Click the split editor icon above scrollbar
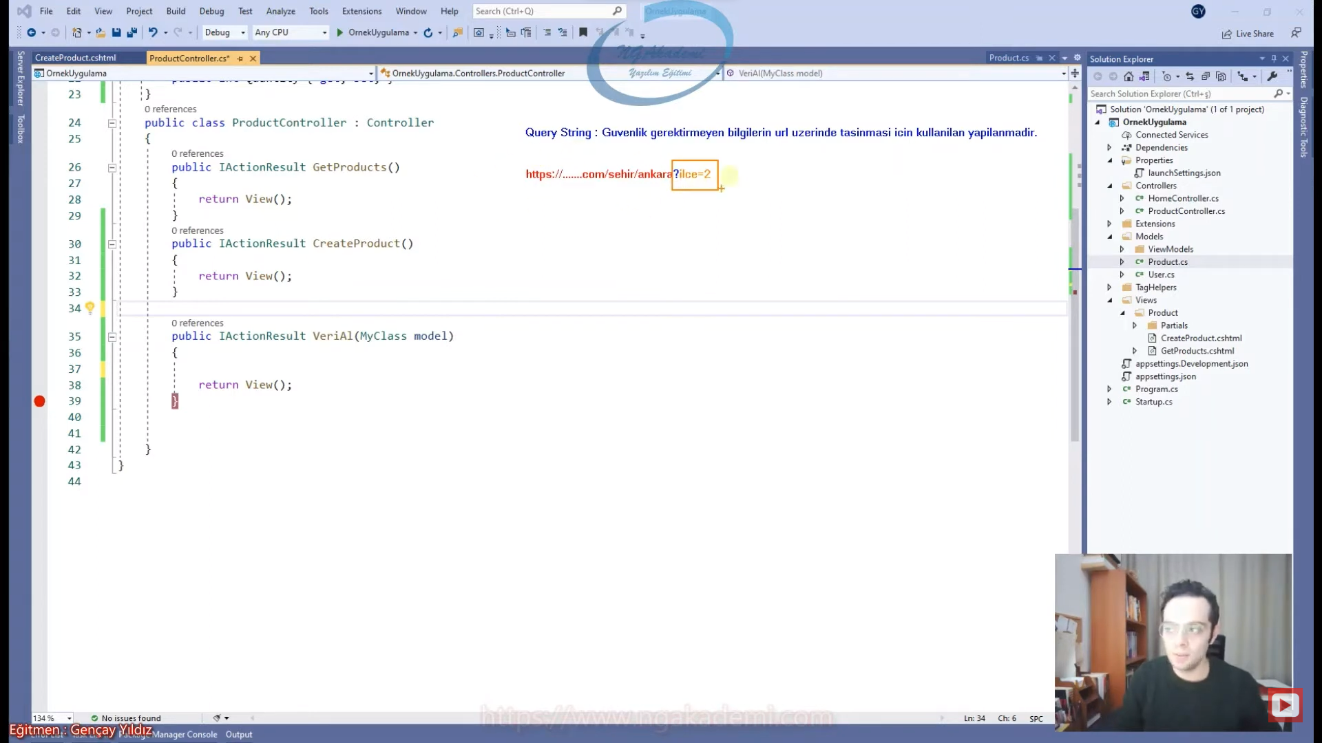 point(1075,73)
